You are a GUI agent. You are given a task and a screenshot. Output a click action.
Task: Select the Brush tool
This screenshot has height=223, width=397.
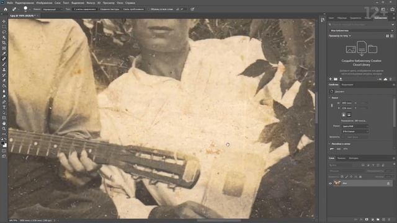4,64
